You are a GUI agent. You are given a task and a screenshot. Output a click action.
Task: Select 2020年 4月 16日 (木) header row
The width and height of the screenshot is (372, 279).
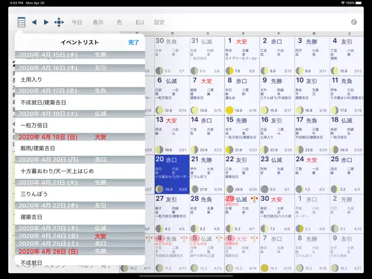80,68
